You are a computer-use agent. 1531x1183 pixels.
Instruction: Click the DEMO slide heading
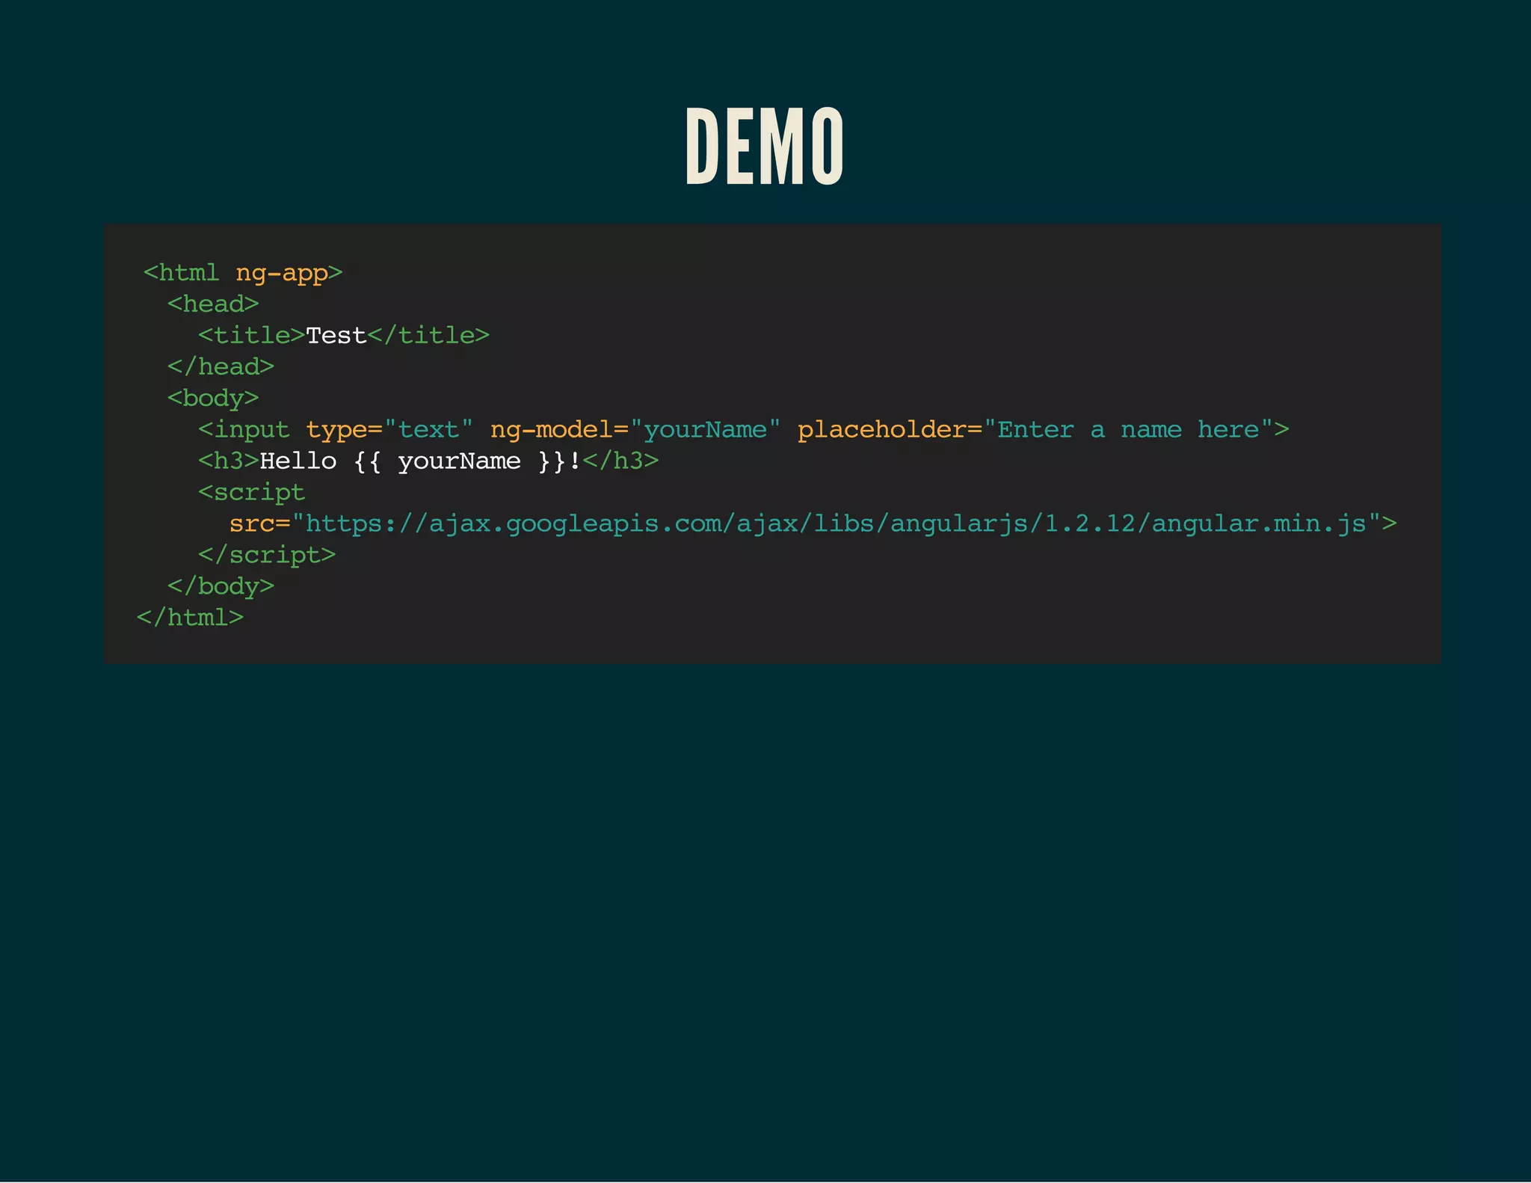[x=764, y=146]
